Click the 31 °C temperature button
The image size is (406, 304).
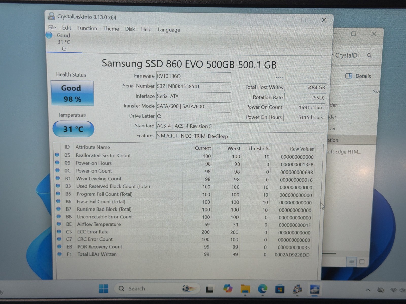[73, 129]
